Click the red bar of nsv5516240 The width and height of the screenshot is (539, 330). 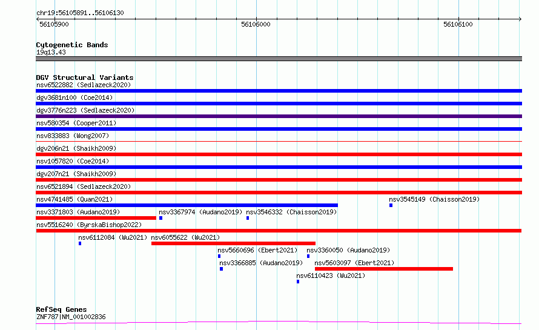click(x=279, y=231)
